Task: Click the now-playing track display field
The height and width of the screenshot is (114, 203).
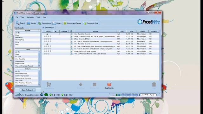Action: [x=148, y=95]
